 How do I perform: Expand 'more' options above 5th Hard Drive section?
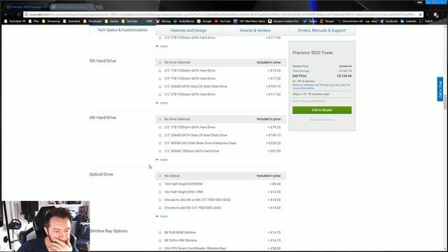pyautogui.click(x=162, y=46)
